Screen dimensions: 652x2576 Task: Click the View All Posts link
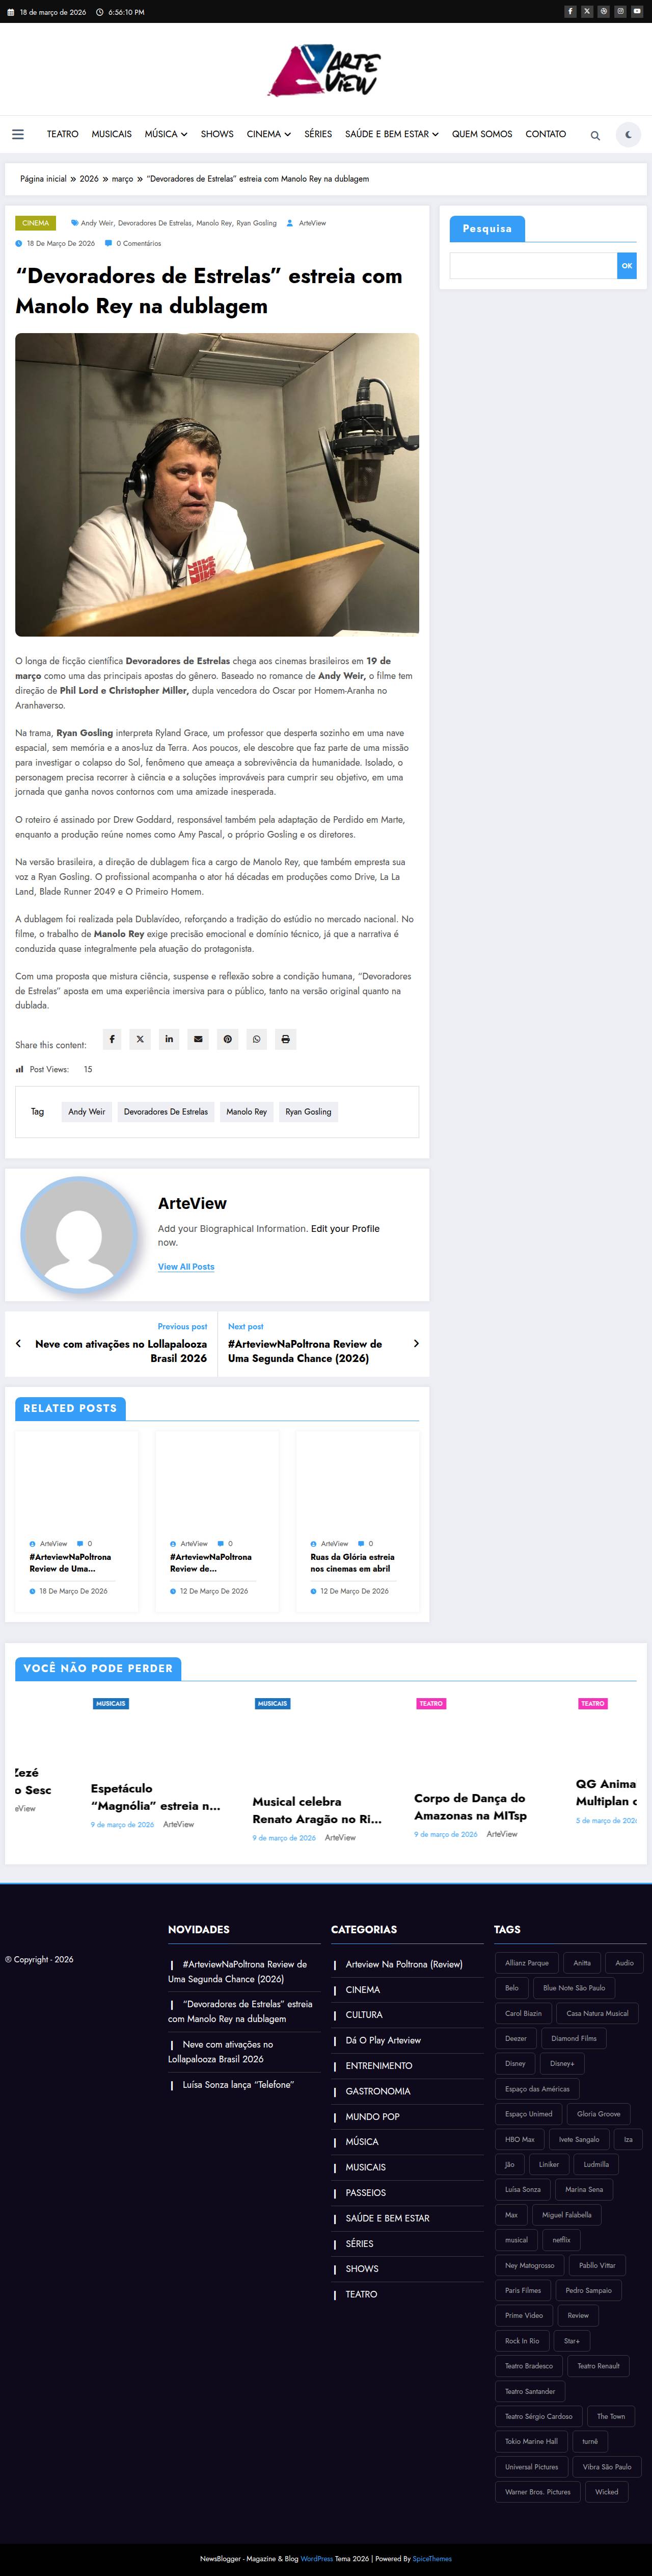point(186,1267)
